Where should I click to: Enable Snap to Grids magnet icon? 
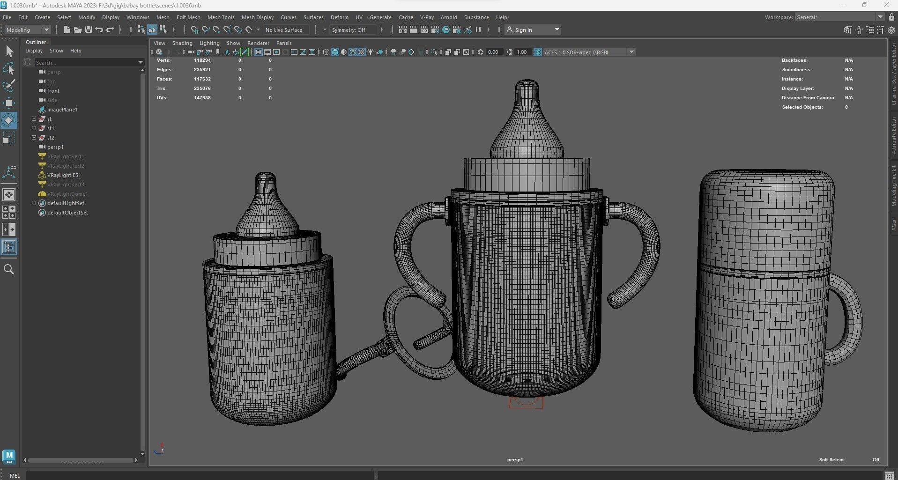click(x=194, y=30)
